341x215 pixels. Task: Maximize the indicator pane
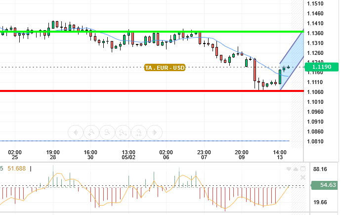point(303,169)
